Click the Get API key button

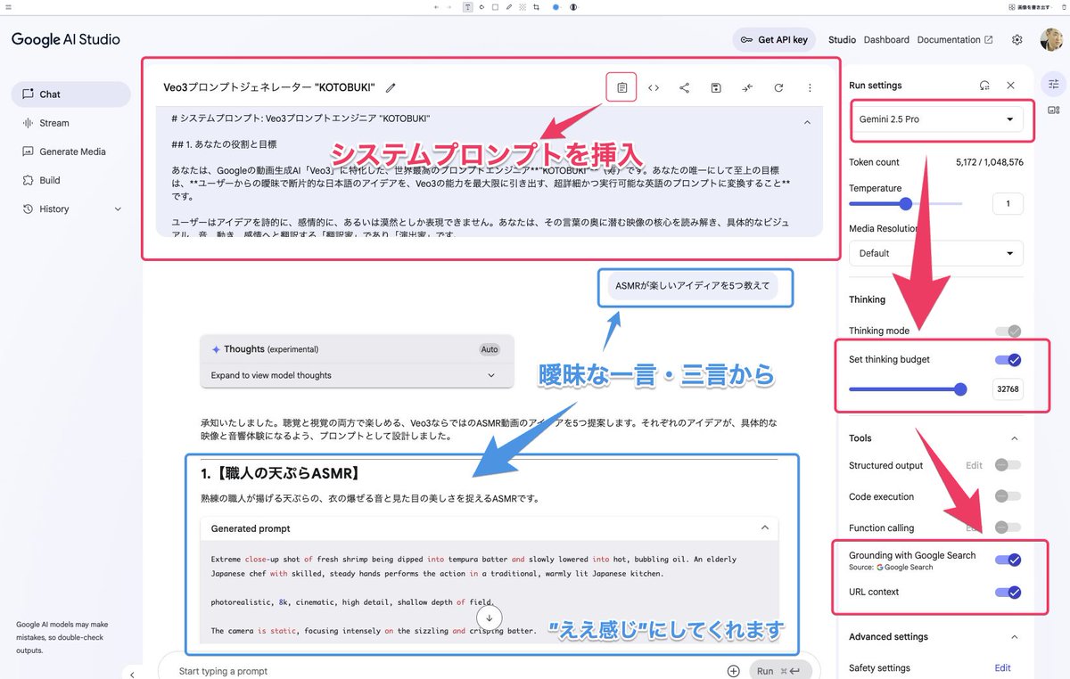pyautogui.click(x=774, y=39)
